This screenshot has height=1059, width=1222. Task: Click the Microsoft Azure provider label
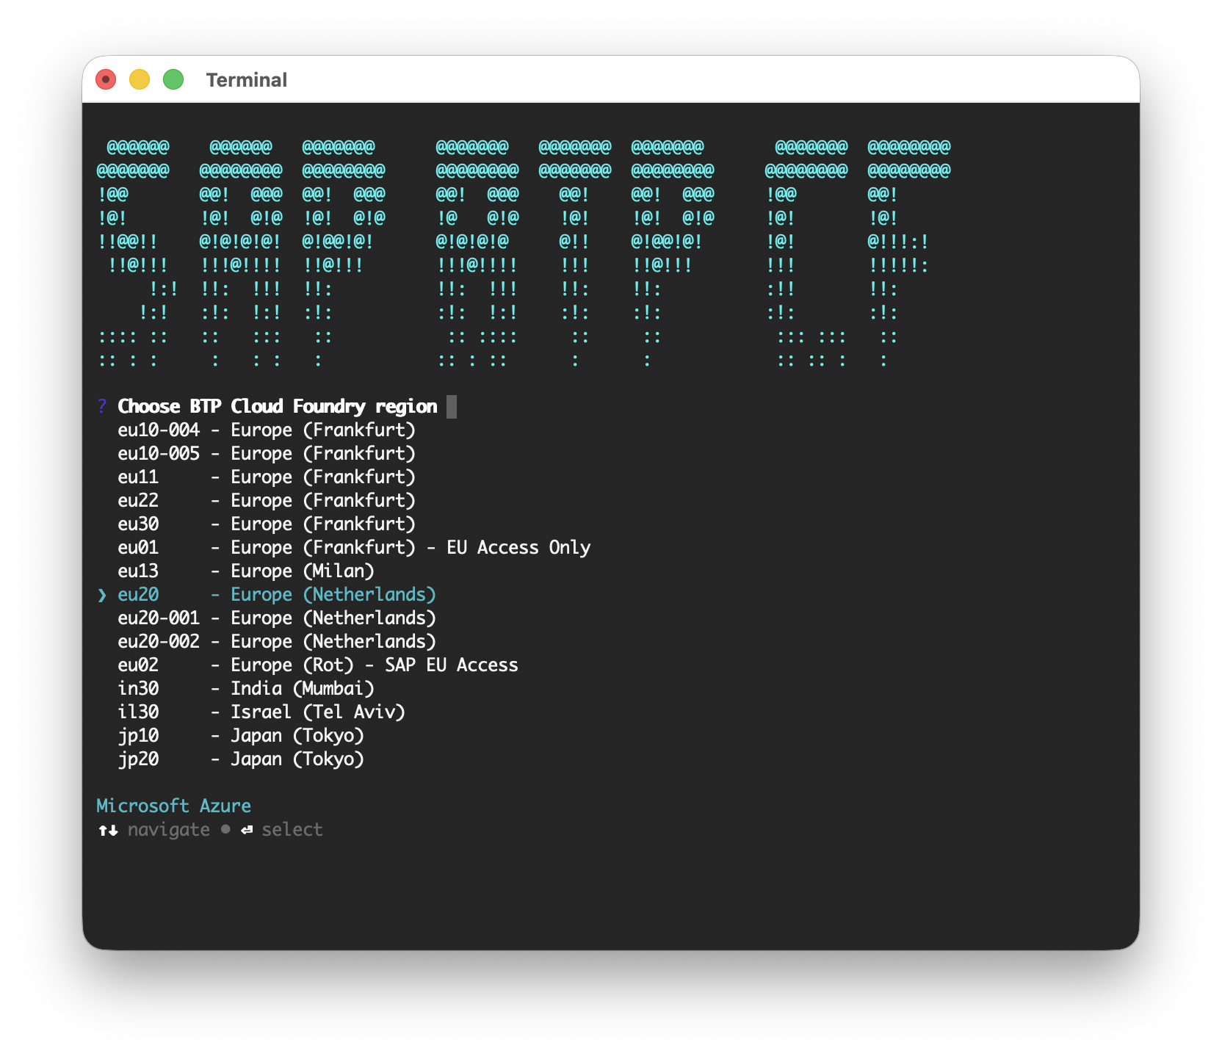click(x=174, y=806)
